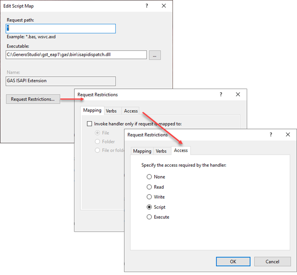Switch to Verbs tab in front dialog
Image resolution: width=297 pixels, height=275 pixels.
161,151
